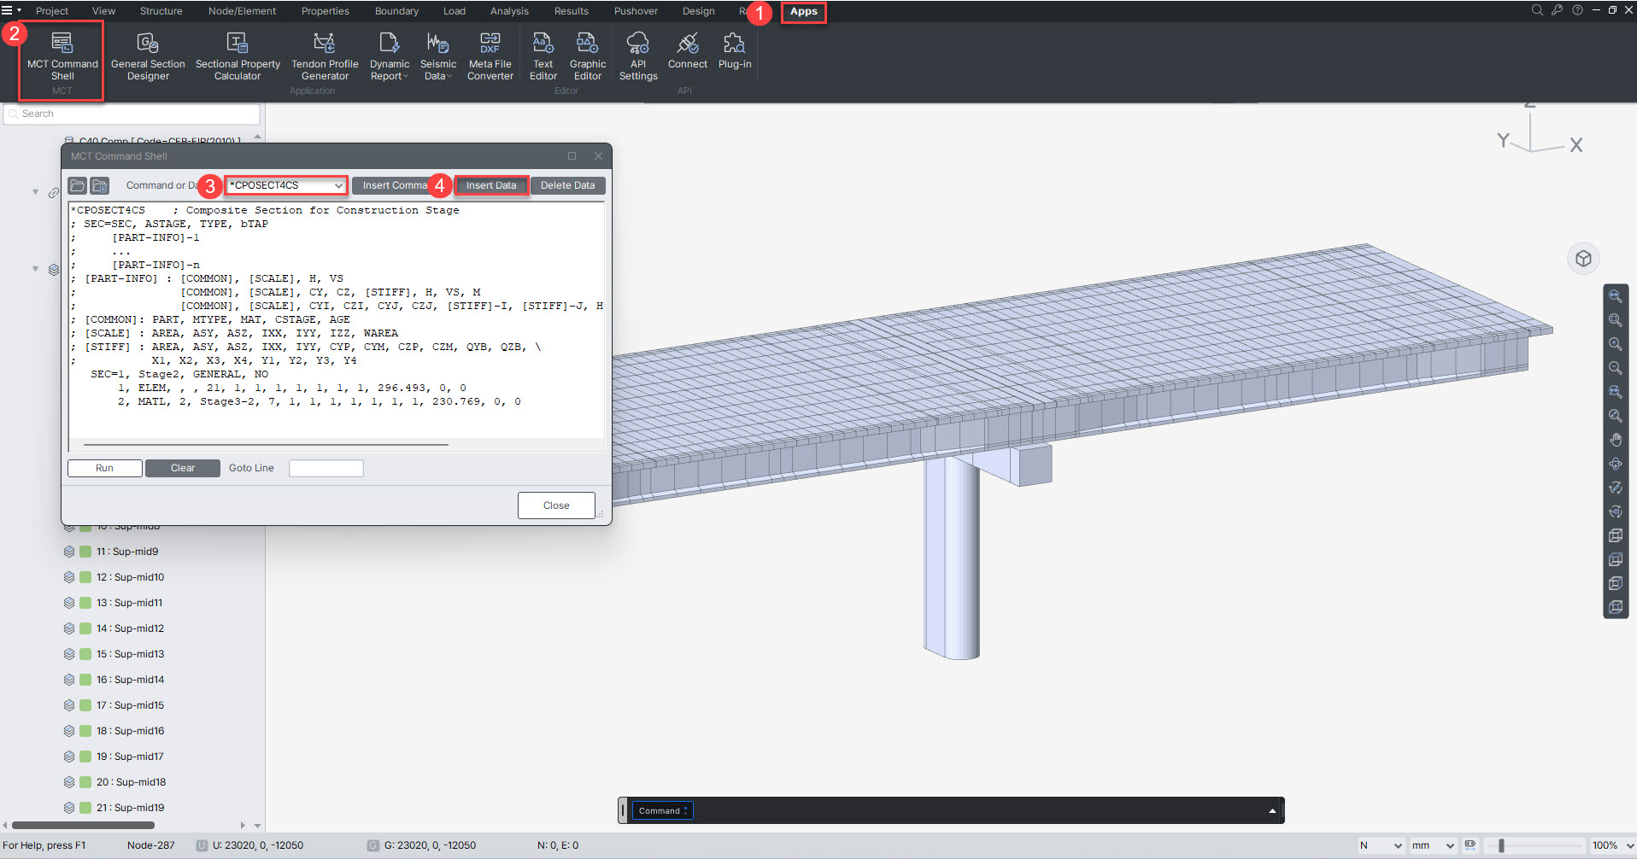
Task: Expand Seismic Data dropdown
Action: coord(438,56)
